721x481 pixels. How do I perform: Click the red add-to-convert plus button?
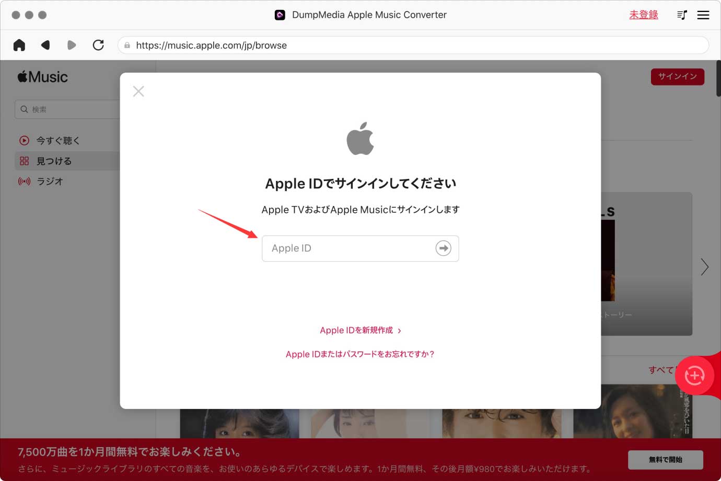coord(694,376)
